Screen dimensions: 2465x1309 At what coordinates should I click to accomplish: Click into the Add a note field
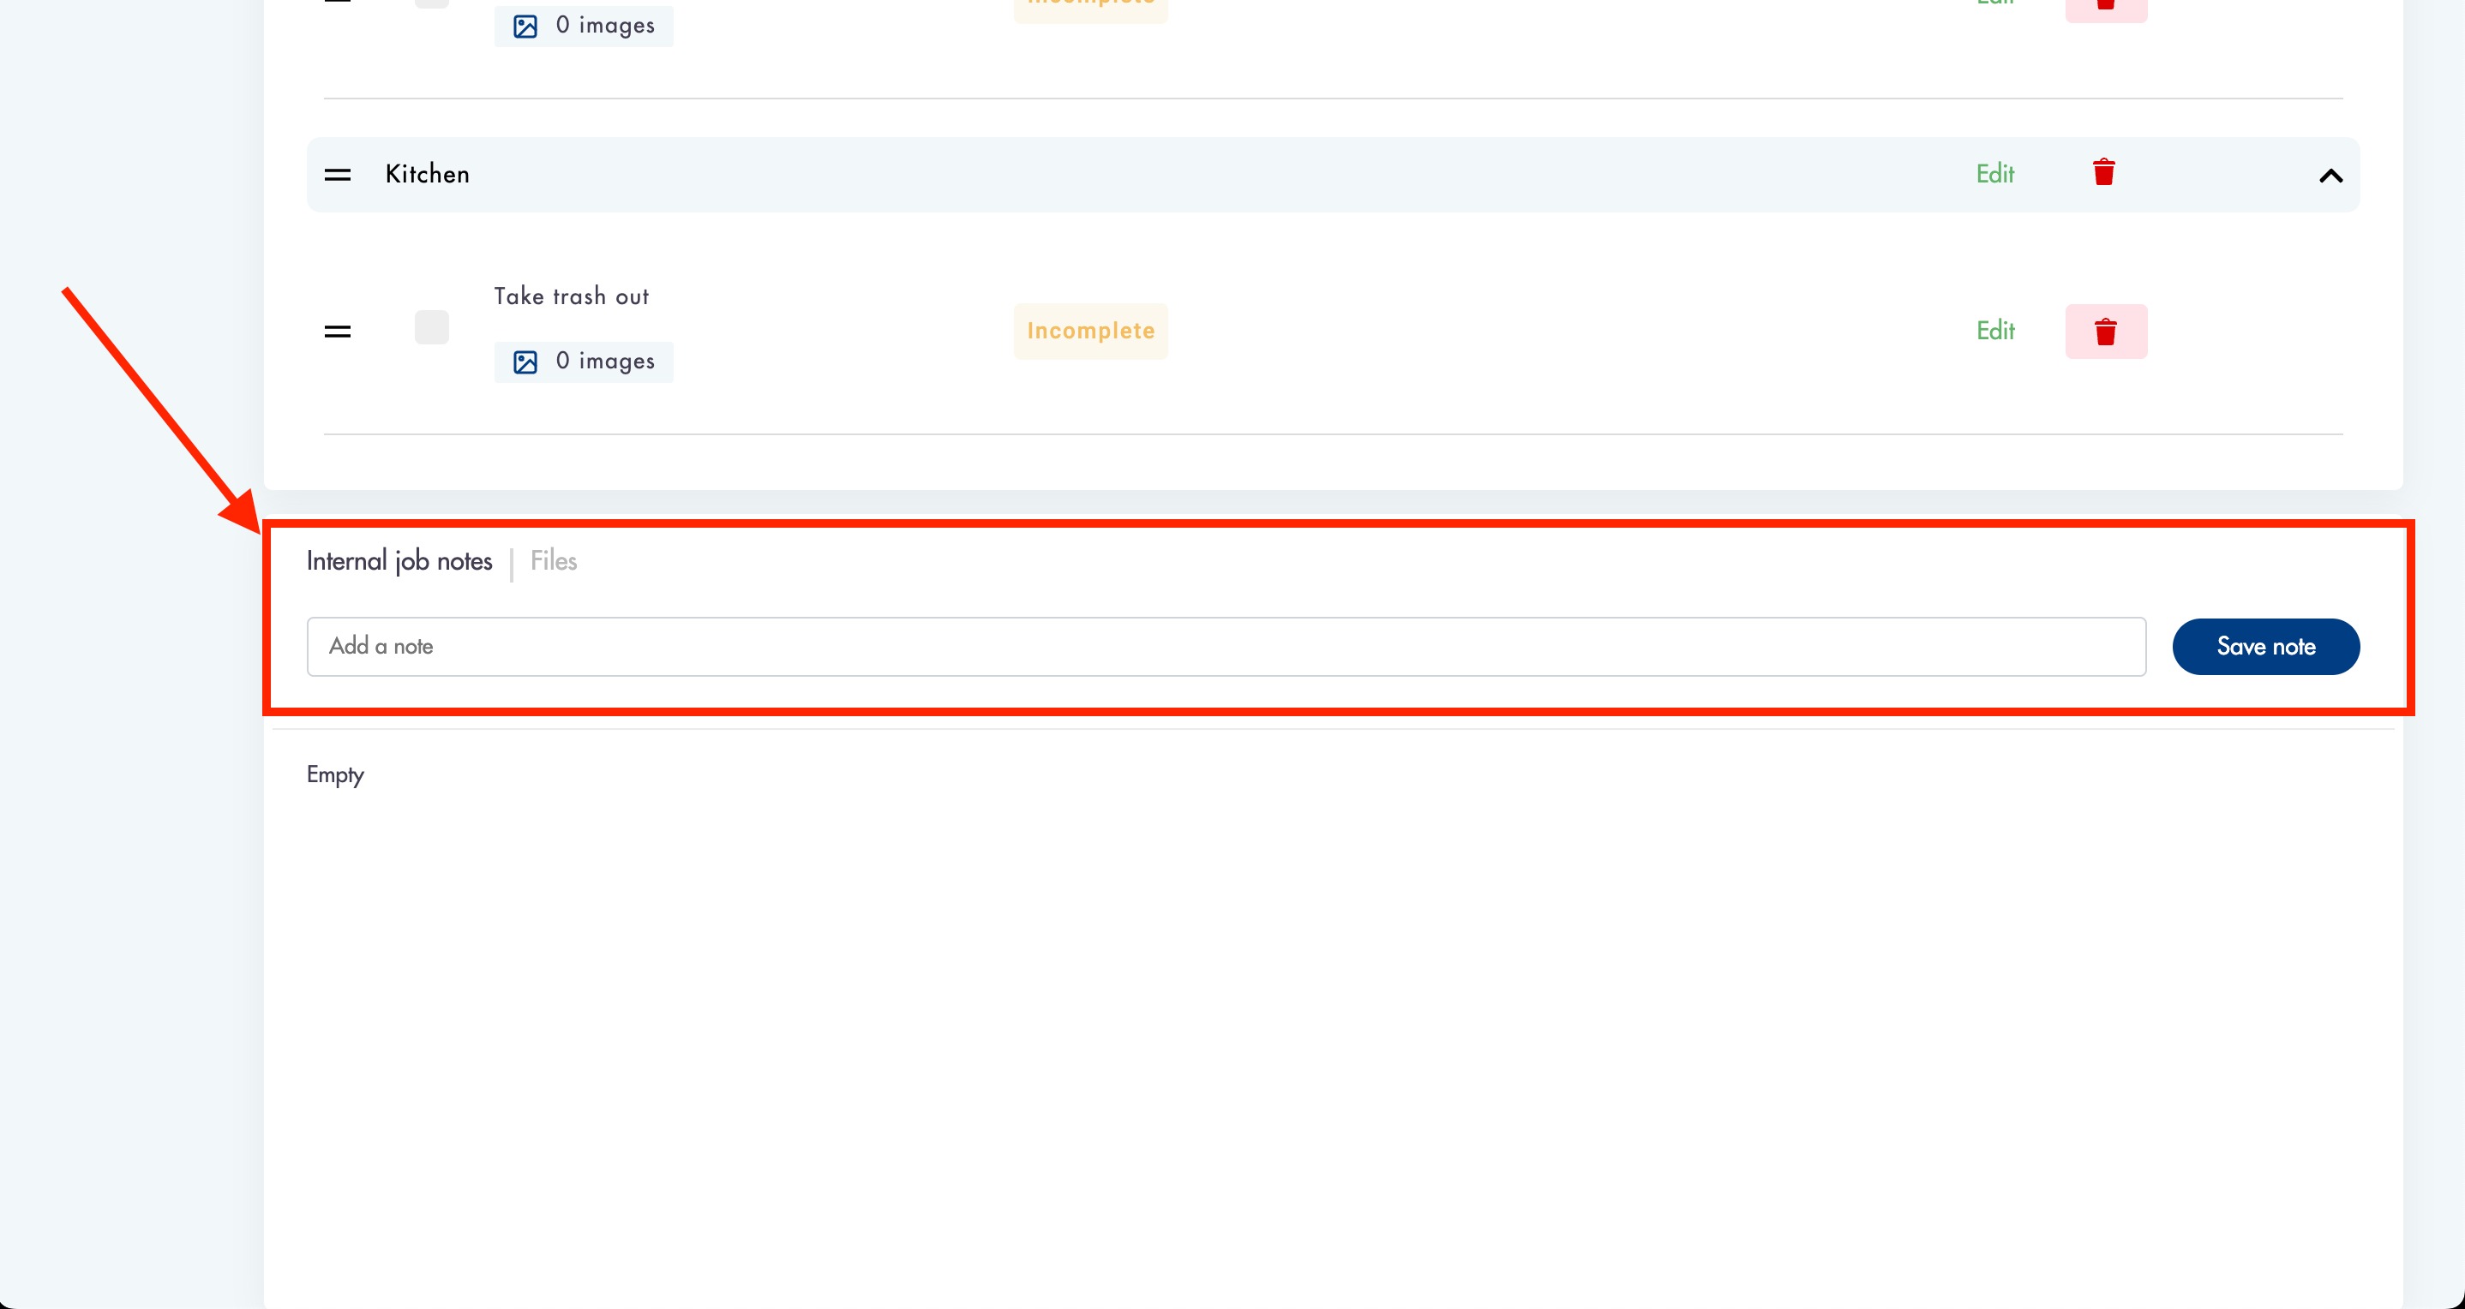[1225, 647]
